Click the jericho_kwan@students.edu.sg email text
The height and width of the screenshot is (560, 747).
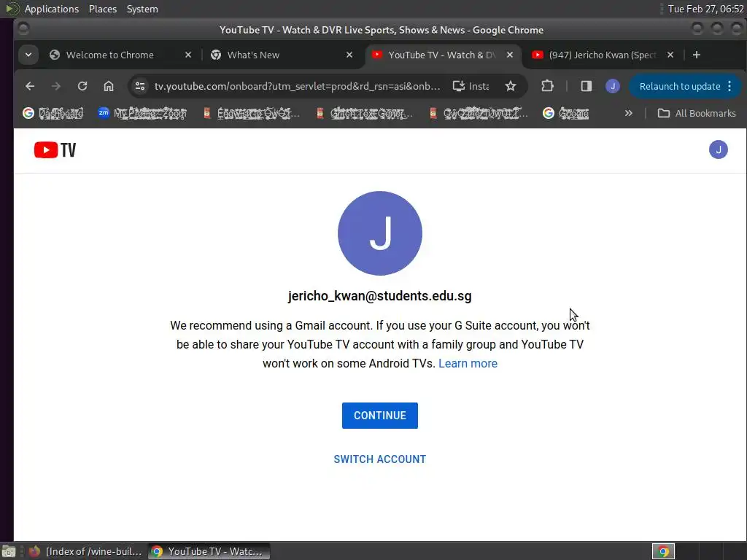click(x=379, y=296)
